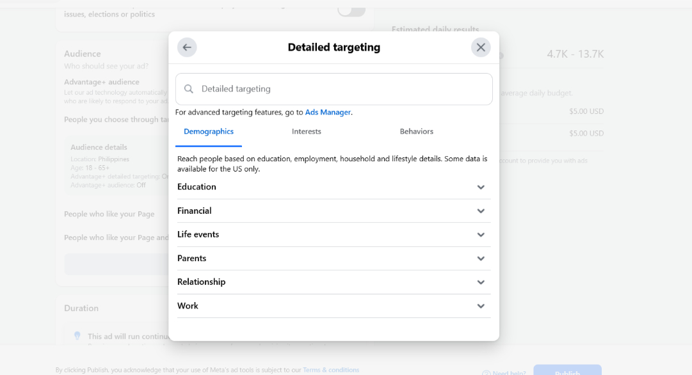
Task: Open the Terms & conditions link
Action: (x=331, y=370)
